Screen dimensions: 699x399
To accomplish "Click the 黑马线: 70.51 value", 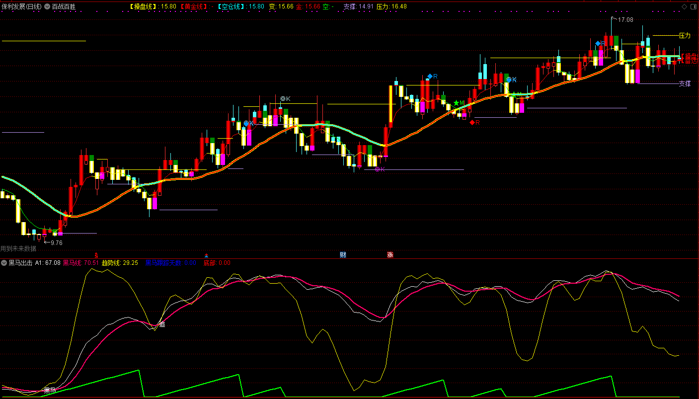I will [x=81, y=263].
